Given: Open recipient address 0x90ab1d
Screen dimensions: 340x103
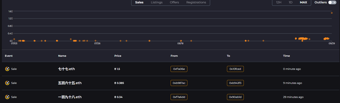Looking at the screenshot, I should [235, 97].
